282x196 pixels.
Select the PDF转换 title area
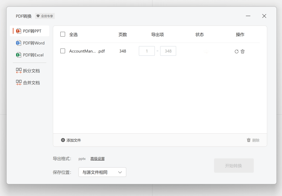(23, 16)
